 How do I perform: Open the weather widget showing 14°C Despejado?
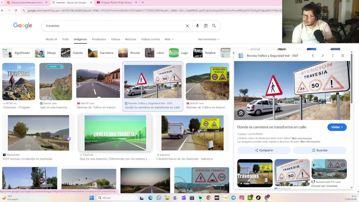[x=10, y=198]
